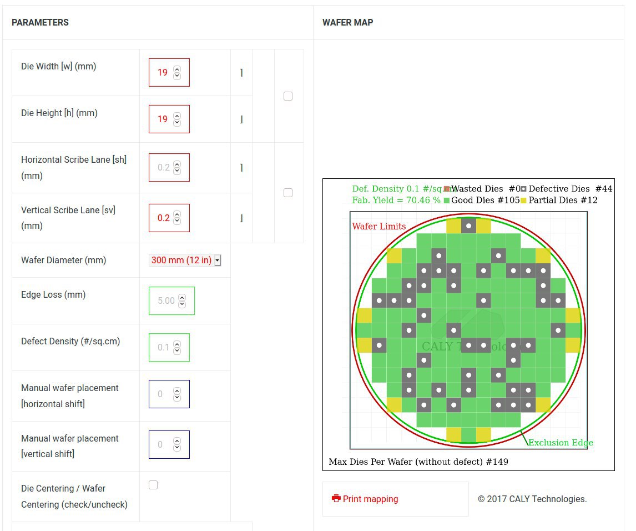Increase Vertical Scribe Lane with up arrow
The height and width of the screenshot is (531, 636).
pyautogui.click(x=177, y=215)
